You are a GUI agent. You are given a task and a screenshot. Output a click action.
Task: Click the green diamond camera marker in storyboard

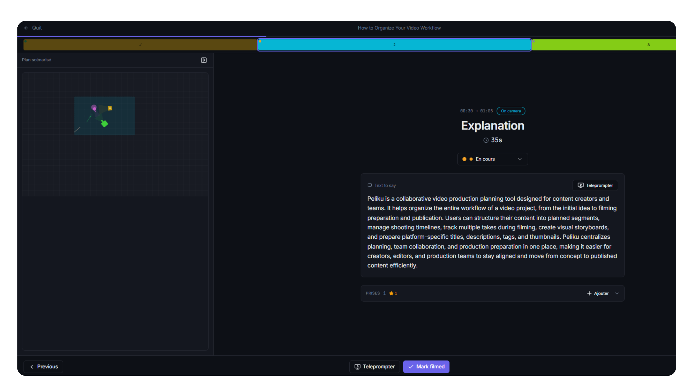(105, 124)
